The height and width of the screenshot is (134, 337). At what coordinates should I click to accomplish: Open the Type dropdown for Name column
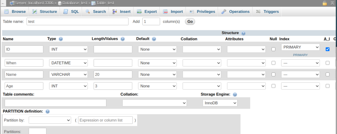[x=68, y=74]
